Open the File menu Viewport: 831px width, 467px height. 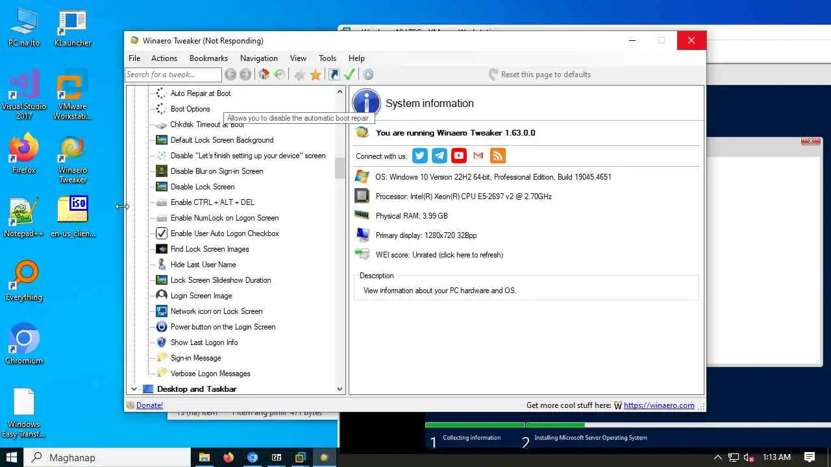point(134,58)
